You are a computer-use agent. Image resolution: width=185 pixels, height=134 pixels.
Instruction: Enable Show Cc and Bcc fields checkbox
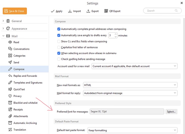(59, 41)
